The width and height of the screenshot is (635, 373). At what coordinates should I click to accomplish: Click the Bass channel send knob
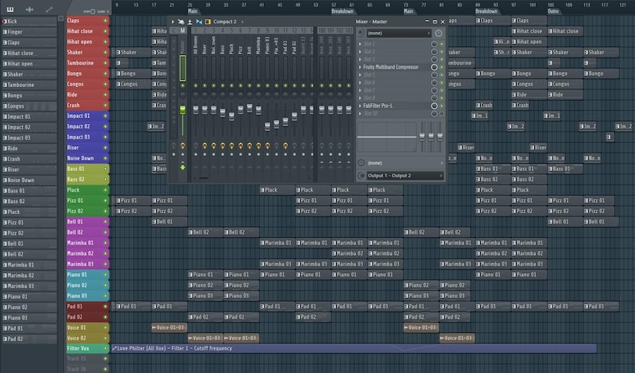222,145
